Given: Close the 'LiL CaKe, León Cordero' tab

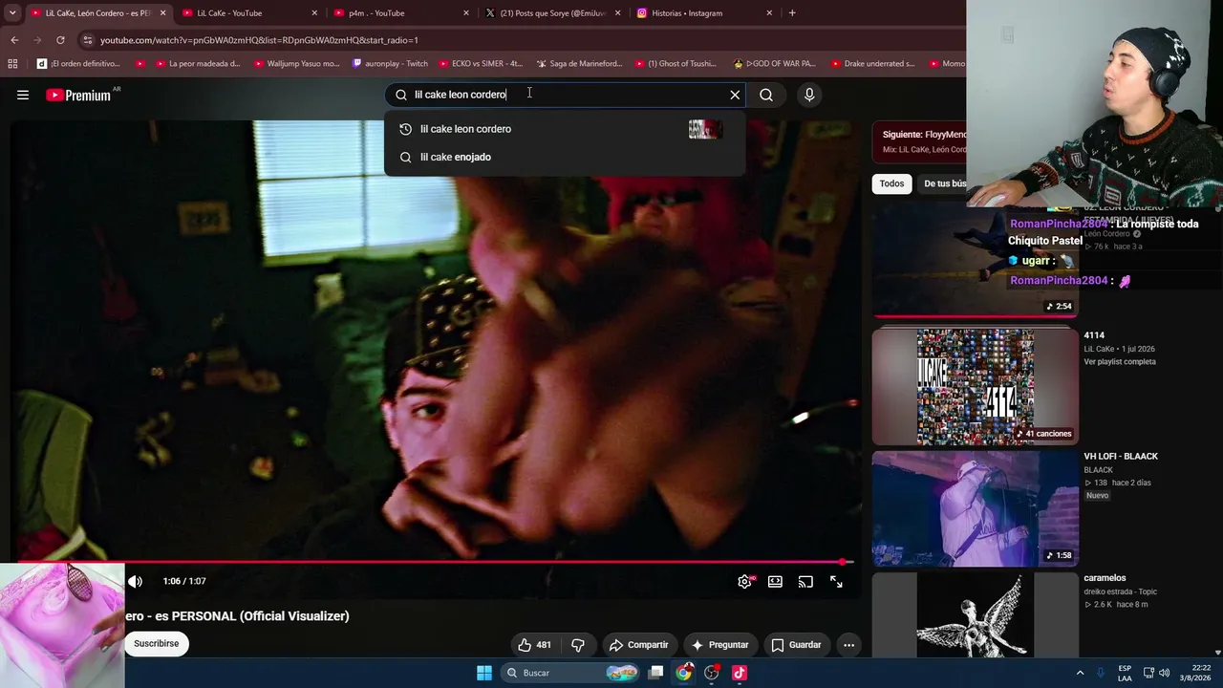Looking at the screenshot, I should 162,13.
